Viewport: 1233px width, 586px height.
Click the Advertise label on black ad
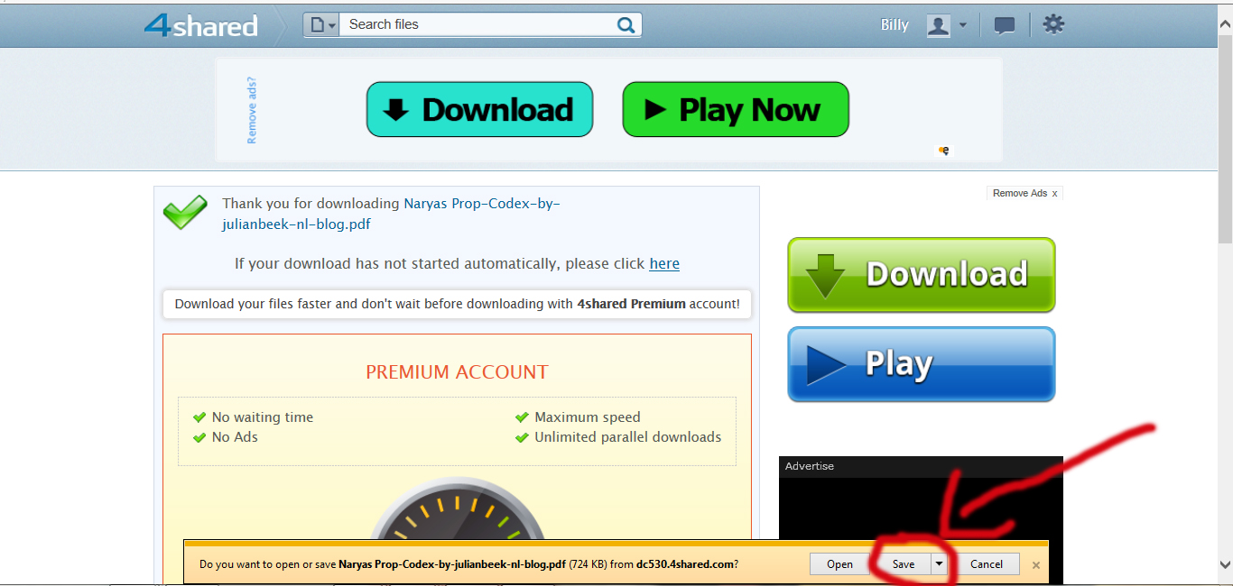click(x=810, y=466)
